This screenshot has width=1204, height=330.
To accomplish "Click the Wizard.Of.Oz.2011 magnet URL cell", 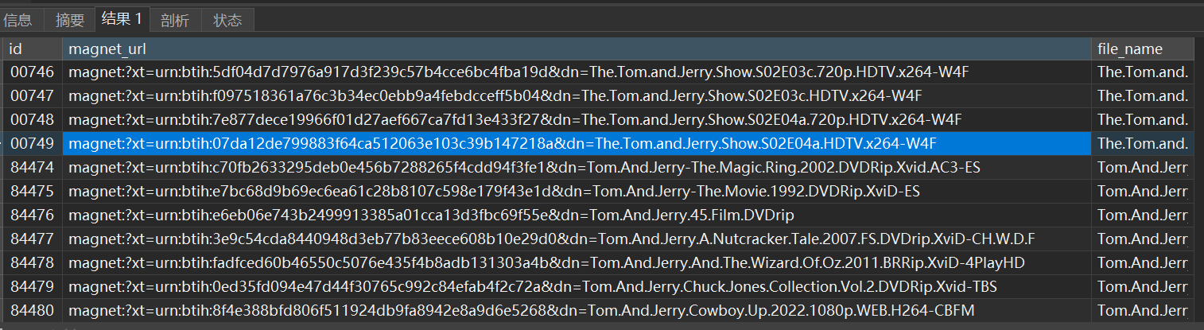I will tap(546, 262).
